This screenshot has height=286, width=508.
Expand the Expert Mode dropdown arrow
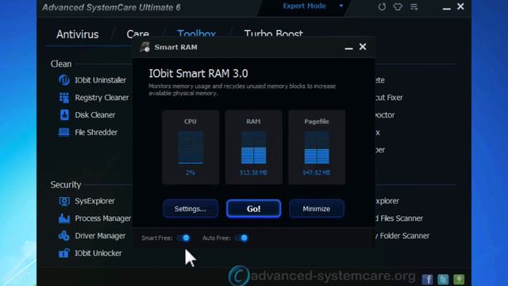tap(341, 6)
